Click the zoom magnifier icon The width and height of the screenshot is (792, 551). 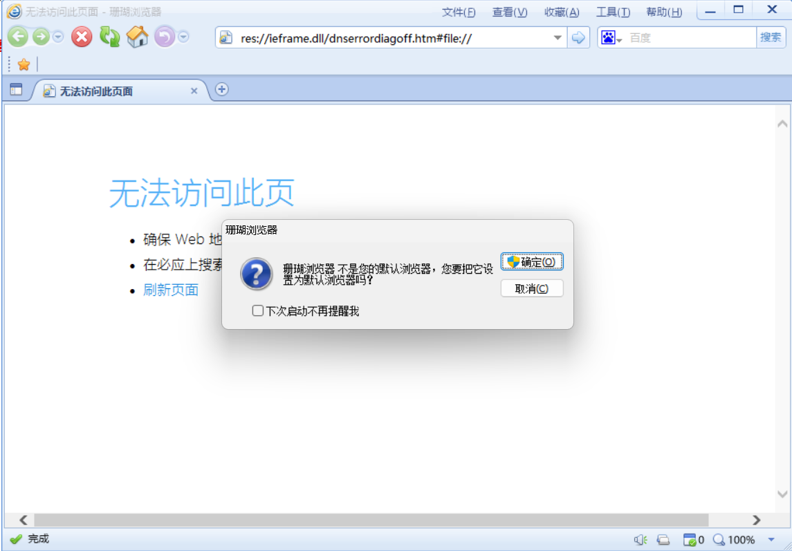719,540
